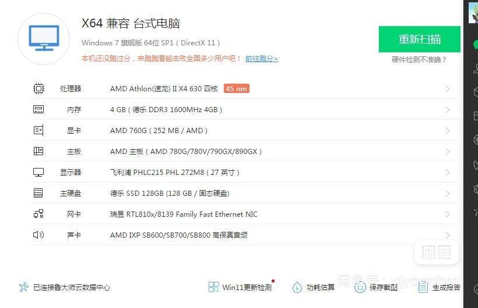
Task: Click the network card icon
Action: click(x=38, y=214)
